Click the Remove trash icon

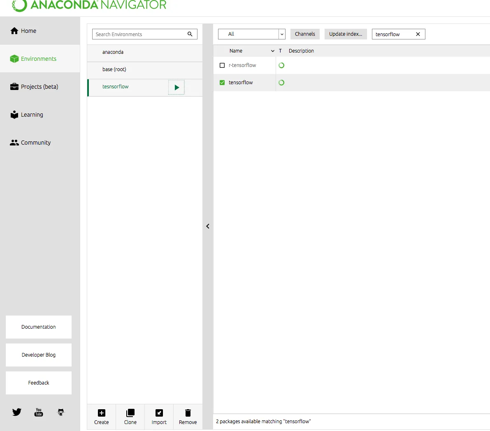pyautogui.click(x=188, y=413)
